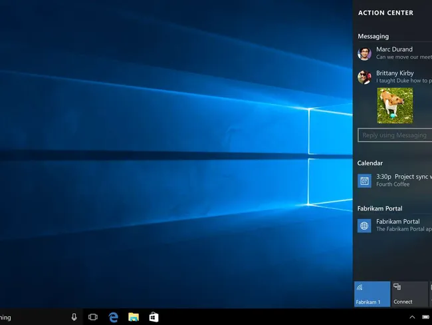Toggle the Fabrikam 1 Wi-Fi quick action

[x=372, y=294]
